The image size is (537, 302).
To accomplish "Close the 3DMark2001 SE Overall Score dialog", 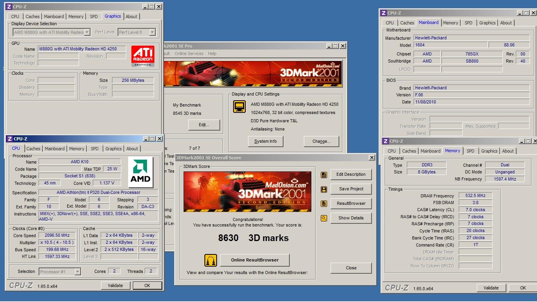I will click(x=371, y=158).
